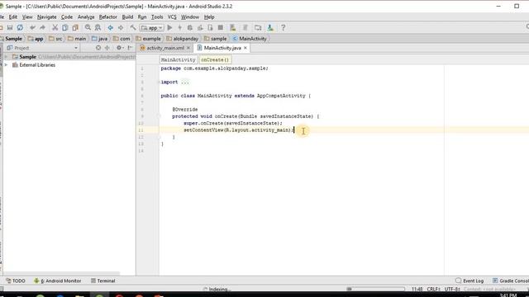Open the Edit menu
Viewport: 529px width, 297px height.
point(13,16)
